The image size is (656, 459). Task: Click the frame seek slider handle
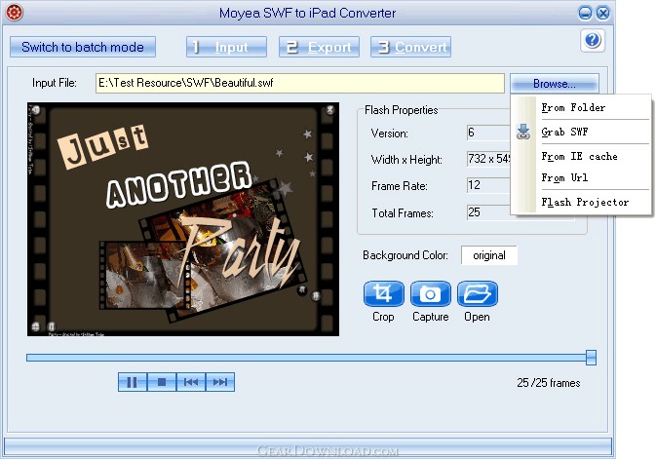[591, 358]
